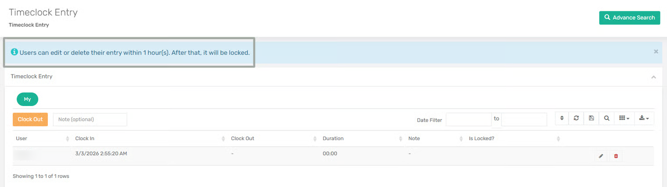Screen dimensions: 667x187
Task: Sort table by Clock In column
Action: click(x=85, y=138)
